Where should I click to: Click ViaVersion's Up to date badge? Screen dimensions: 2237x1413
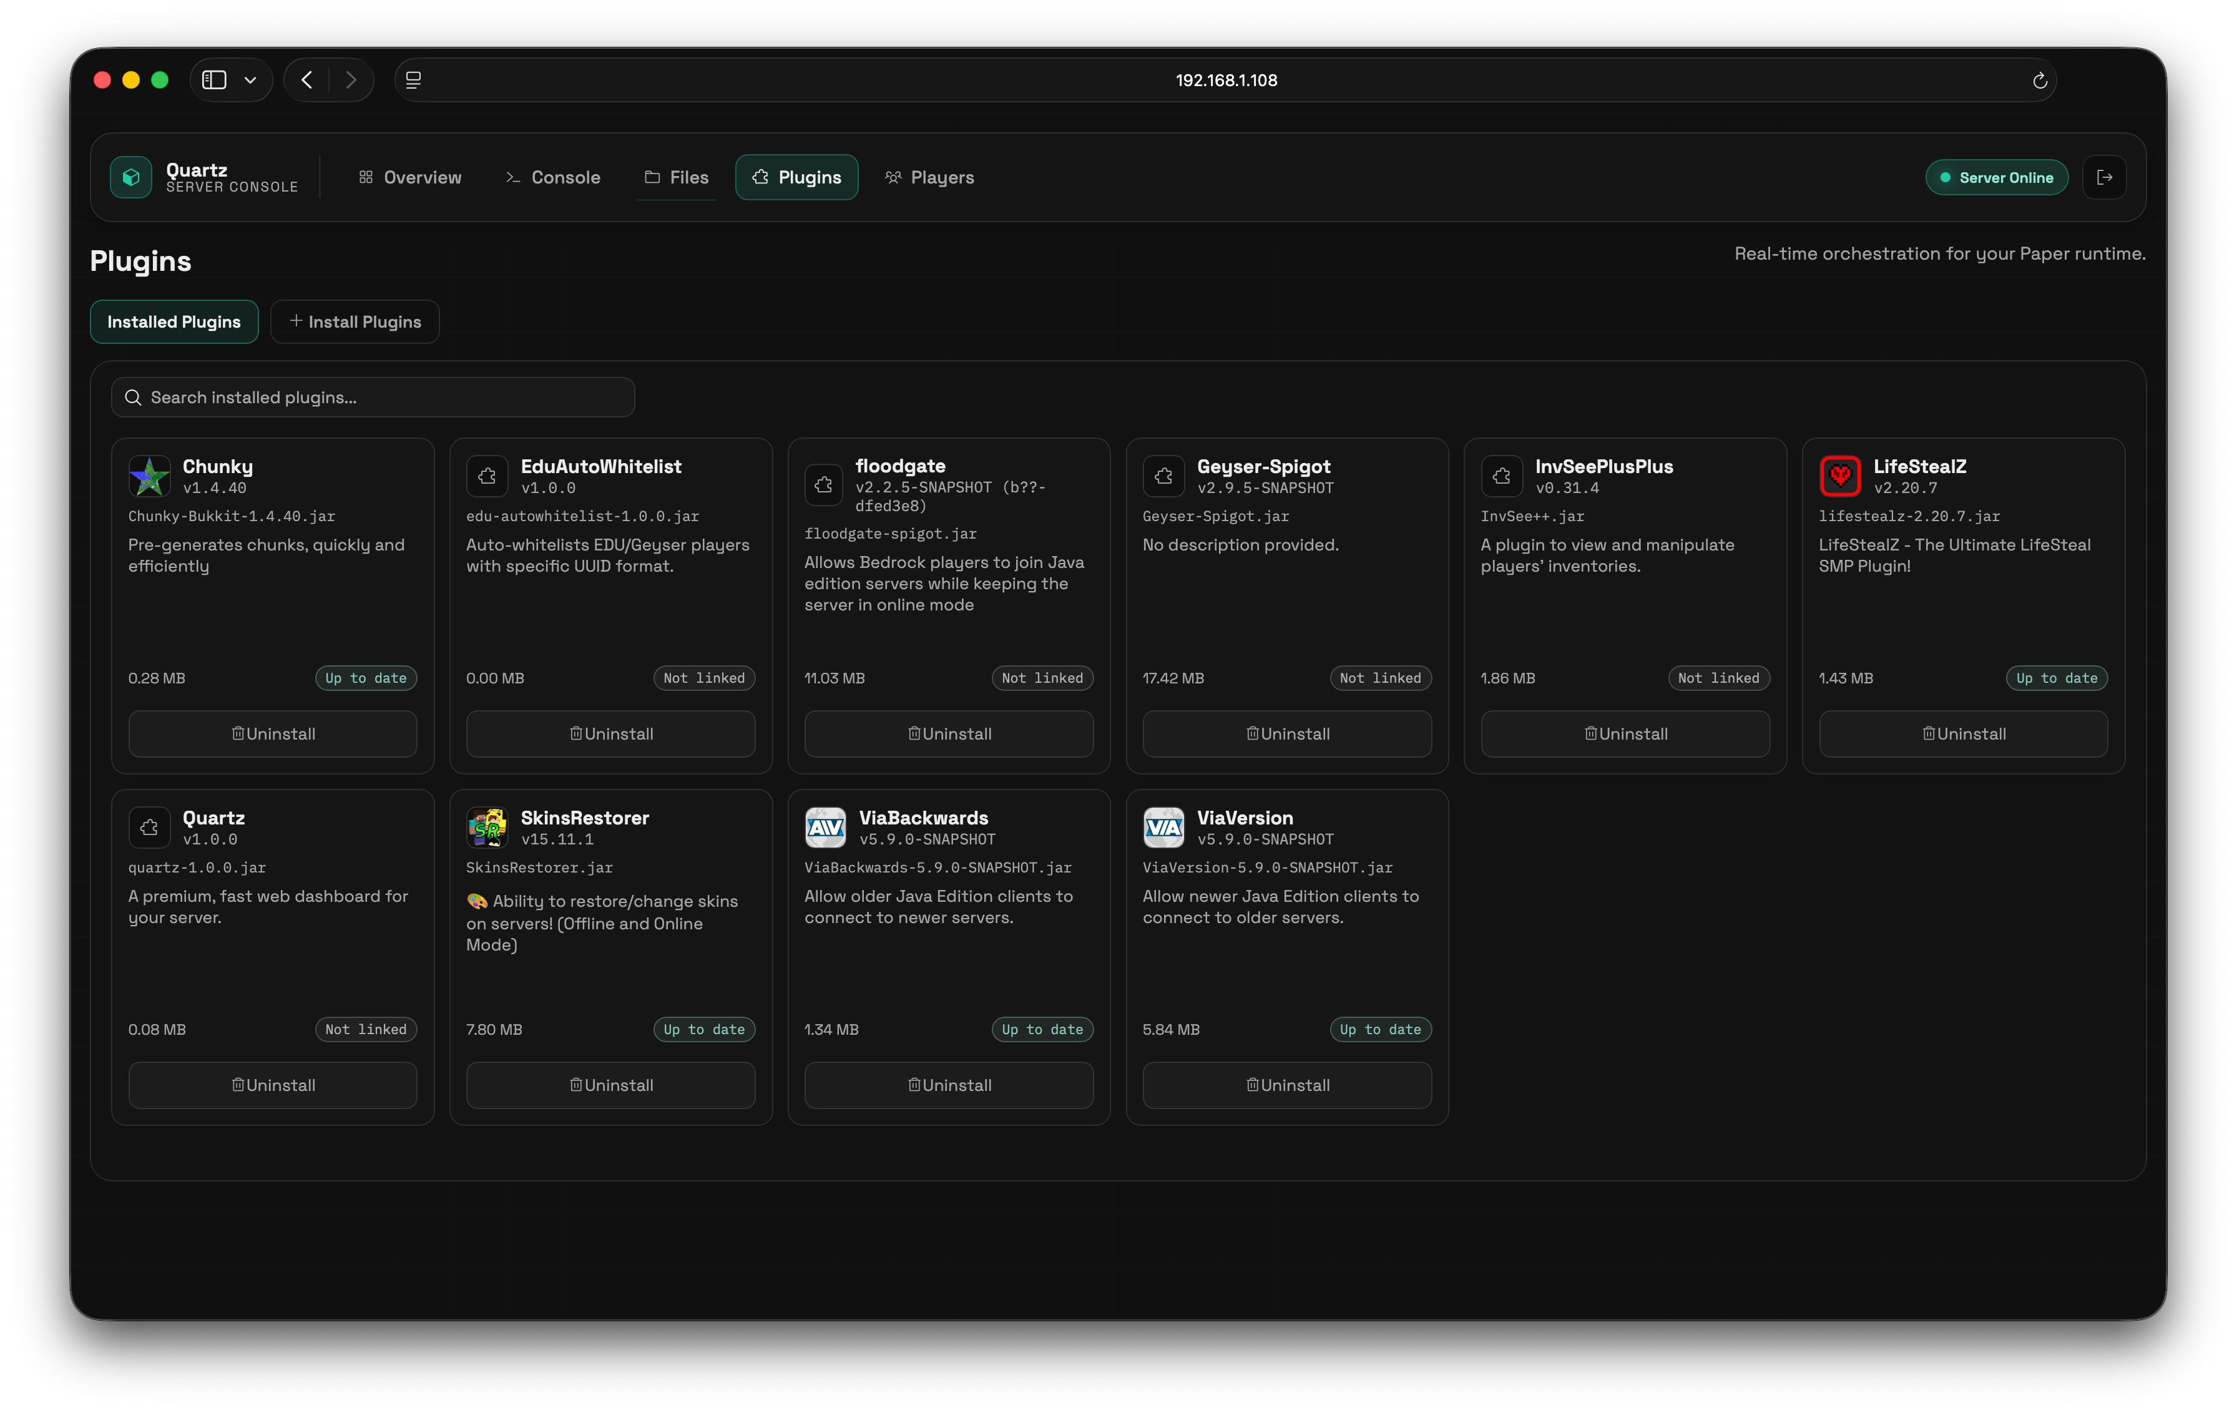click(x=1381, y=1029)
